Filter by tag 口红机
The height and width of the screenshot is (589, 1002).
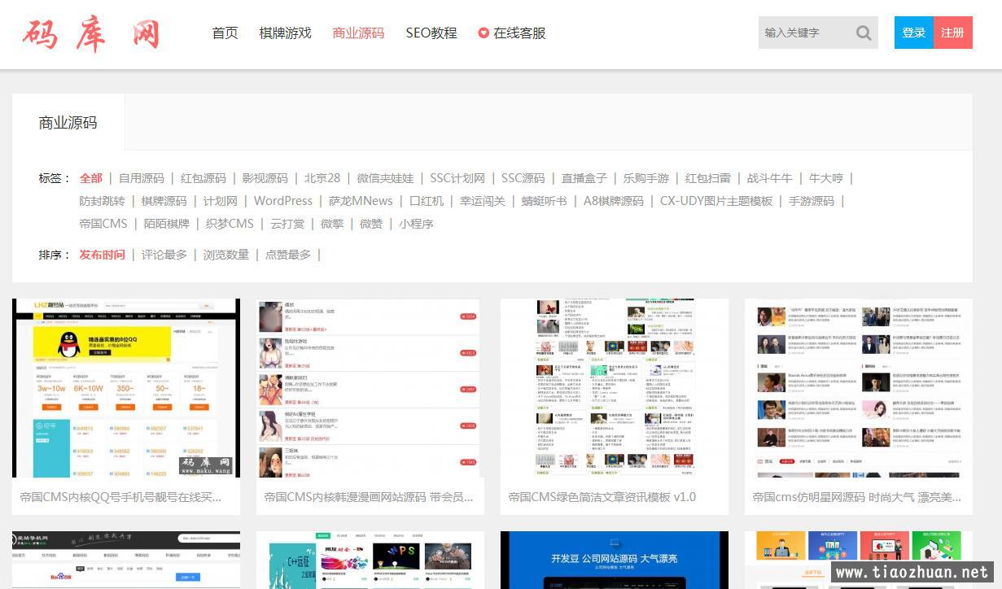tap(427, 201)
